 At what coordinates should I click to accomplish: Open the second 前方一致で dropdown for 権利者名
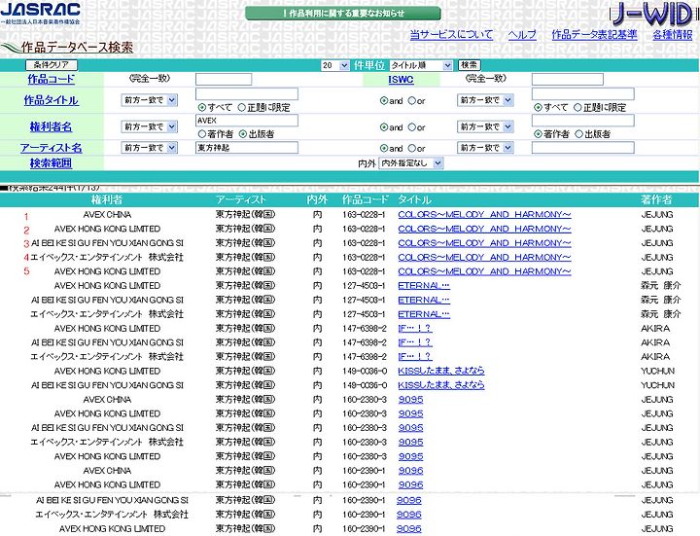click(x=485, y=126)
